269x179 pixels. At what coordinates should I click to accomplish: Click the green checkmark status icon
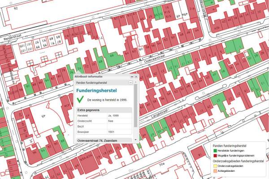tap(81, 100)
